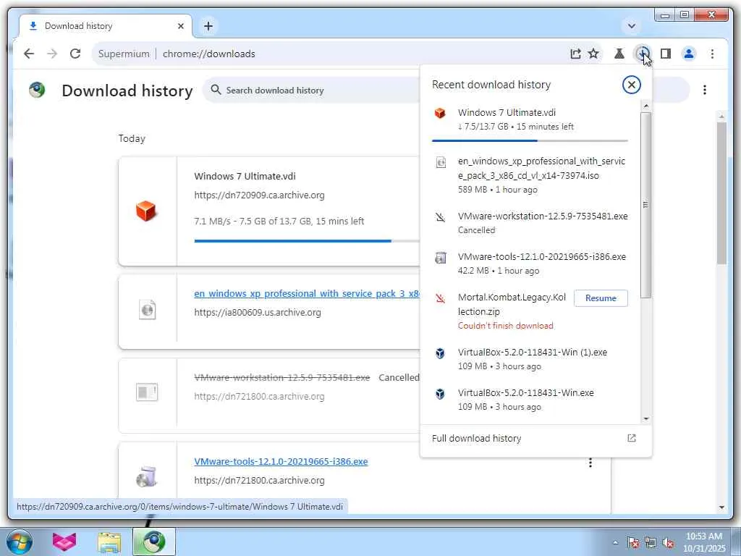Click the cancelled VMware-workstation icon in popup

(x=440, y=217)
